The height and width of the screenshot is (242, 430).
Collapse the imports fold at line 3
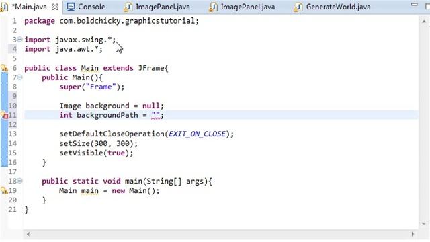pos(19,40)
